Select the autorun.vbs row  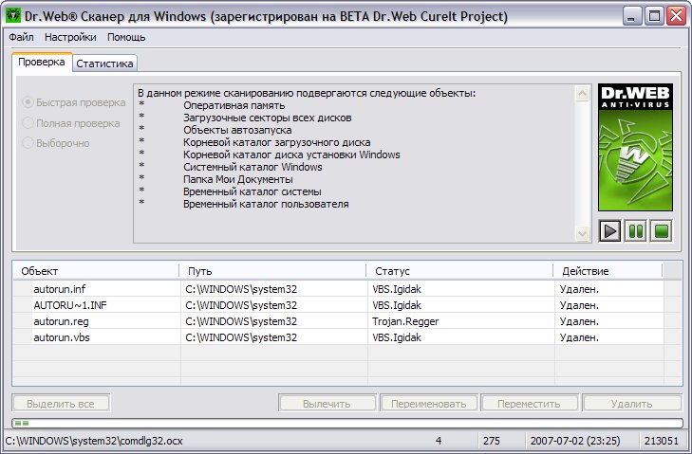pyautogui.click(x=338, y=337)
